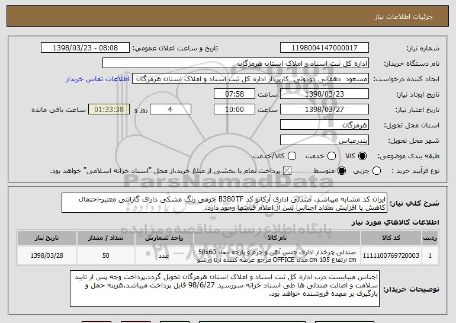
Task: Click the delivery city field بندرعباس
Action: (x=325, y=140)
